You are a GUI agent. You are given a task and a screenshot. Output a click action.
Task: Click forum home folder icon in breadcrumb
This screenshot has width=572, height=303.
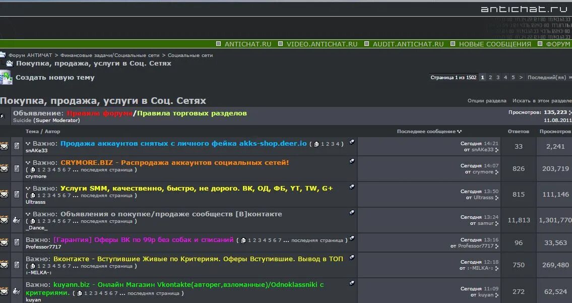tap(3, 55)
